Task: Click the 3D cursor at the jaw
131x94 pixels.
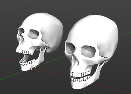Action: click(33, 68)
